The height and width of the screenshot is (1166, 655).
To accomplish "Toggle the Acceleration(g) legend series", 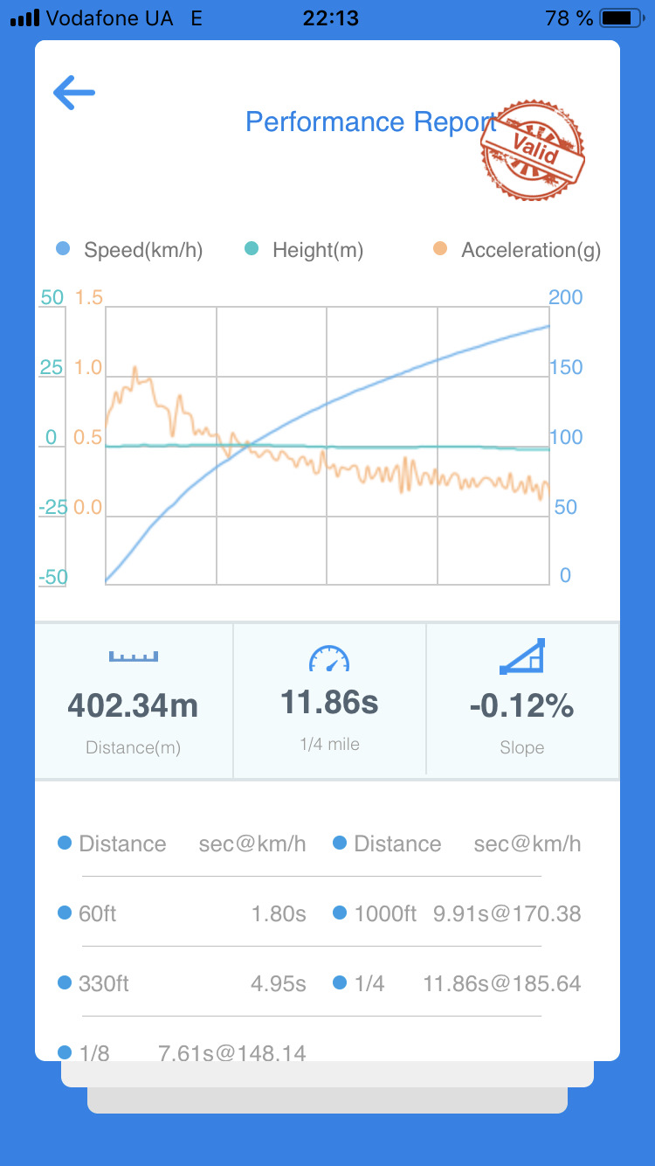I will coord(517,250).
